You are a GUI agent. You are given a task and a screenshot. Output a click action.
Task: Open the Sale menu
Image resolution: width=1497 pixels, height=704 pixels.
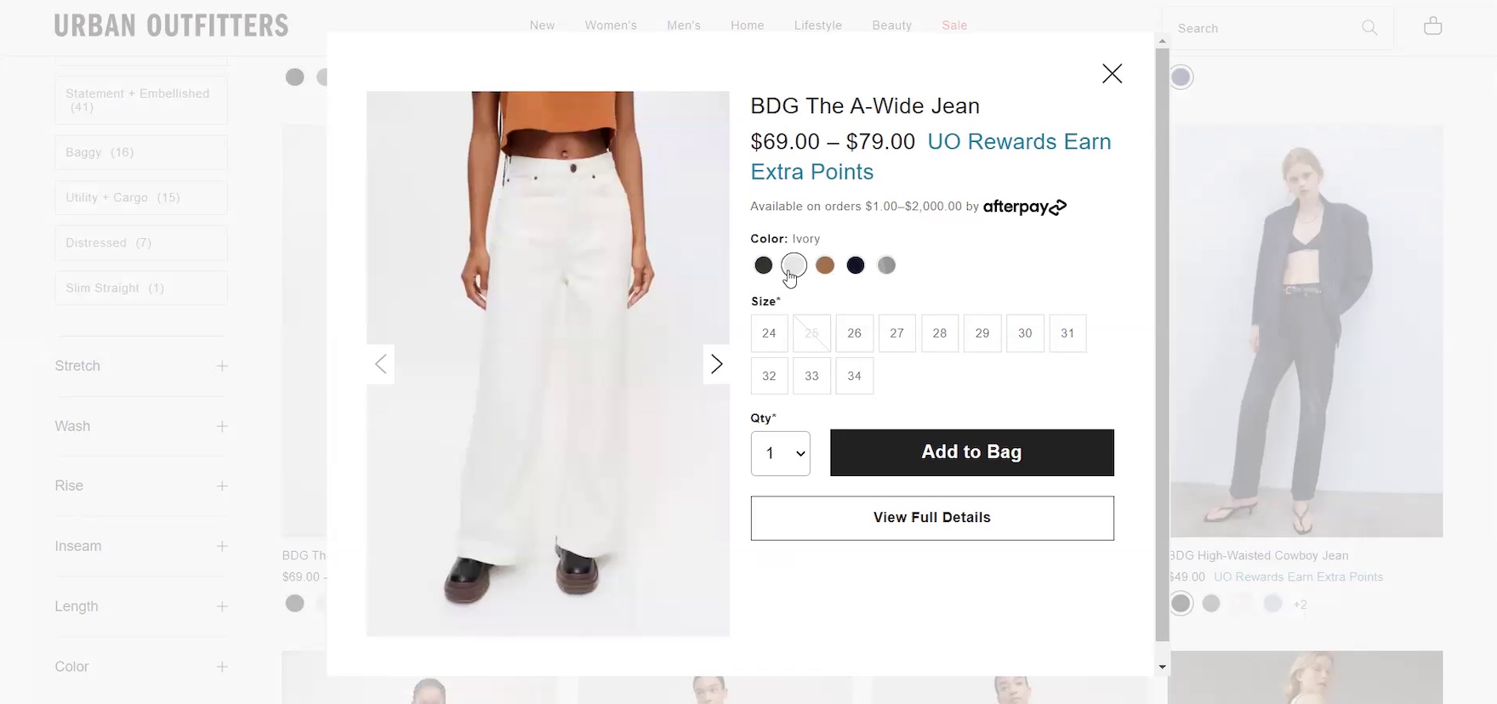tap(954, 26)
